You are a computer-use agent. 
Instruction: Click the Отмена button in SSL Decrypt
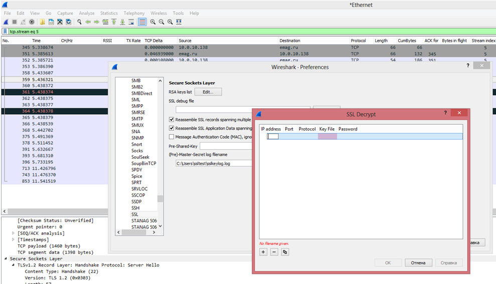pos(418,263)
